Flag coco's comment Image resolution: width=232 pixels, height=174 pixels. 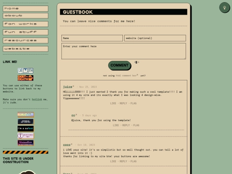click(133, 161)
